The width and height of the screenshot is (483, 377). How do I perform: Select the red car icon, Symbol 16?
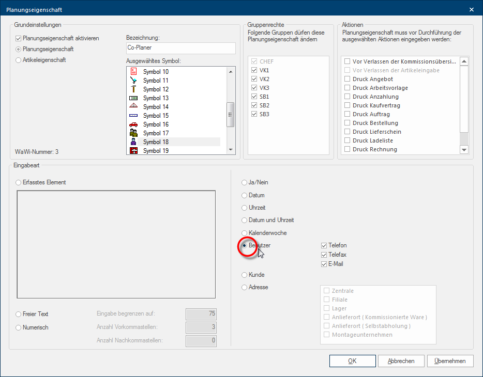pyautogui.click(x=133, y=124)
